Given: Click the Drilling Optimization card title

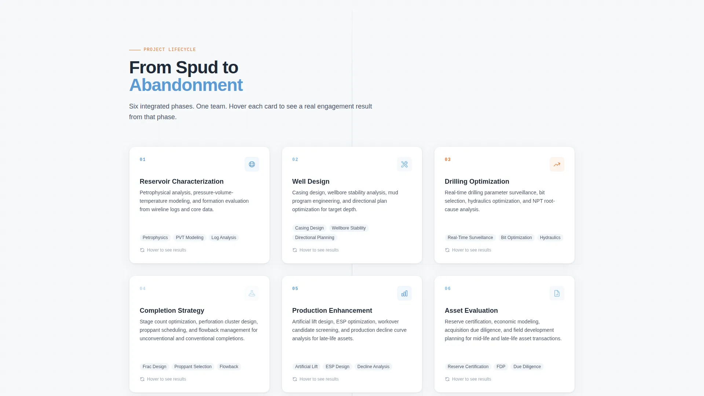Looking at the screenshot, I should click(477, 181).
